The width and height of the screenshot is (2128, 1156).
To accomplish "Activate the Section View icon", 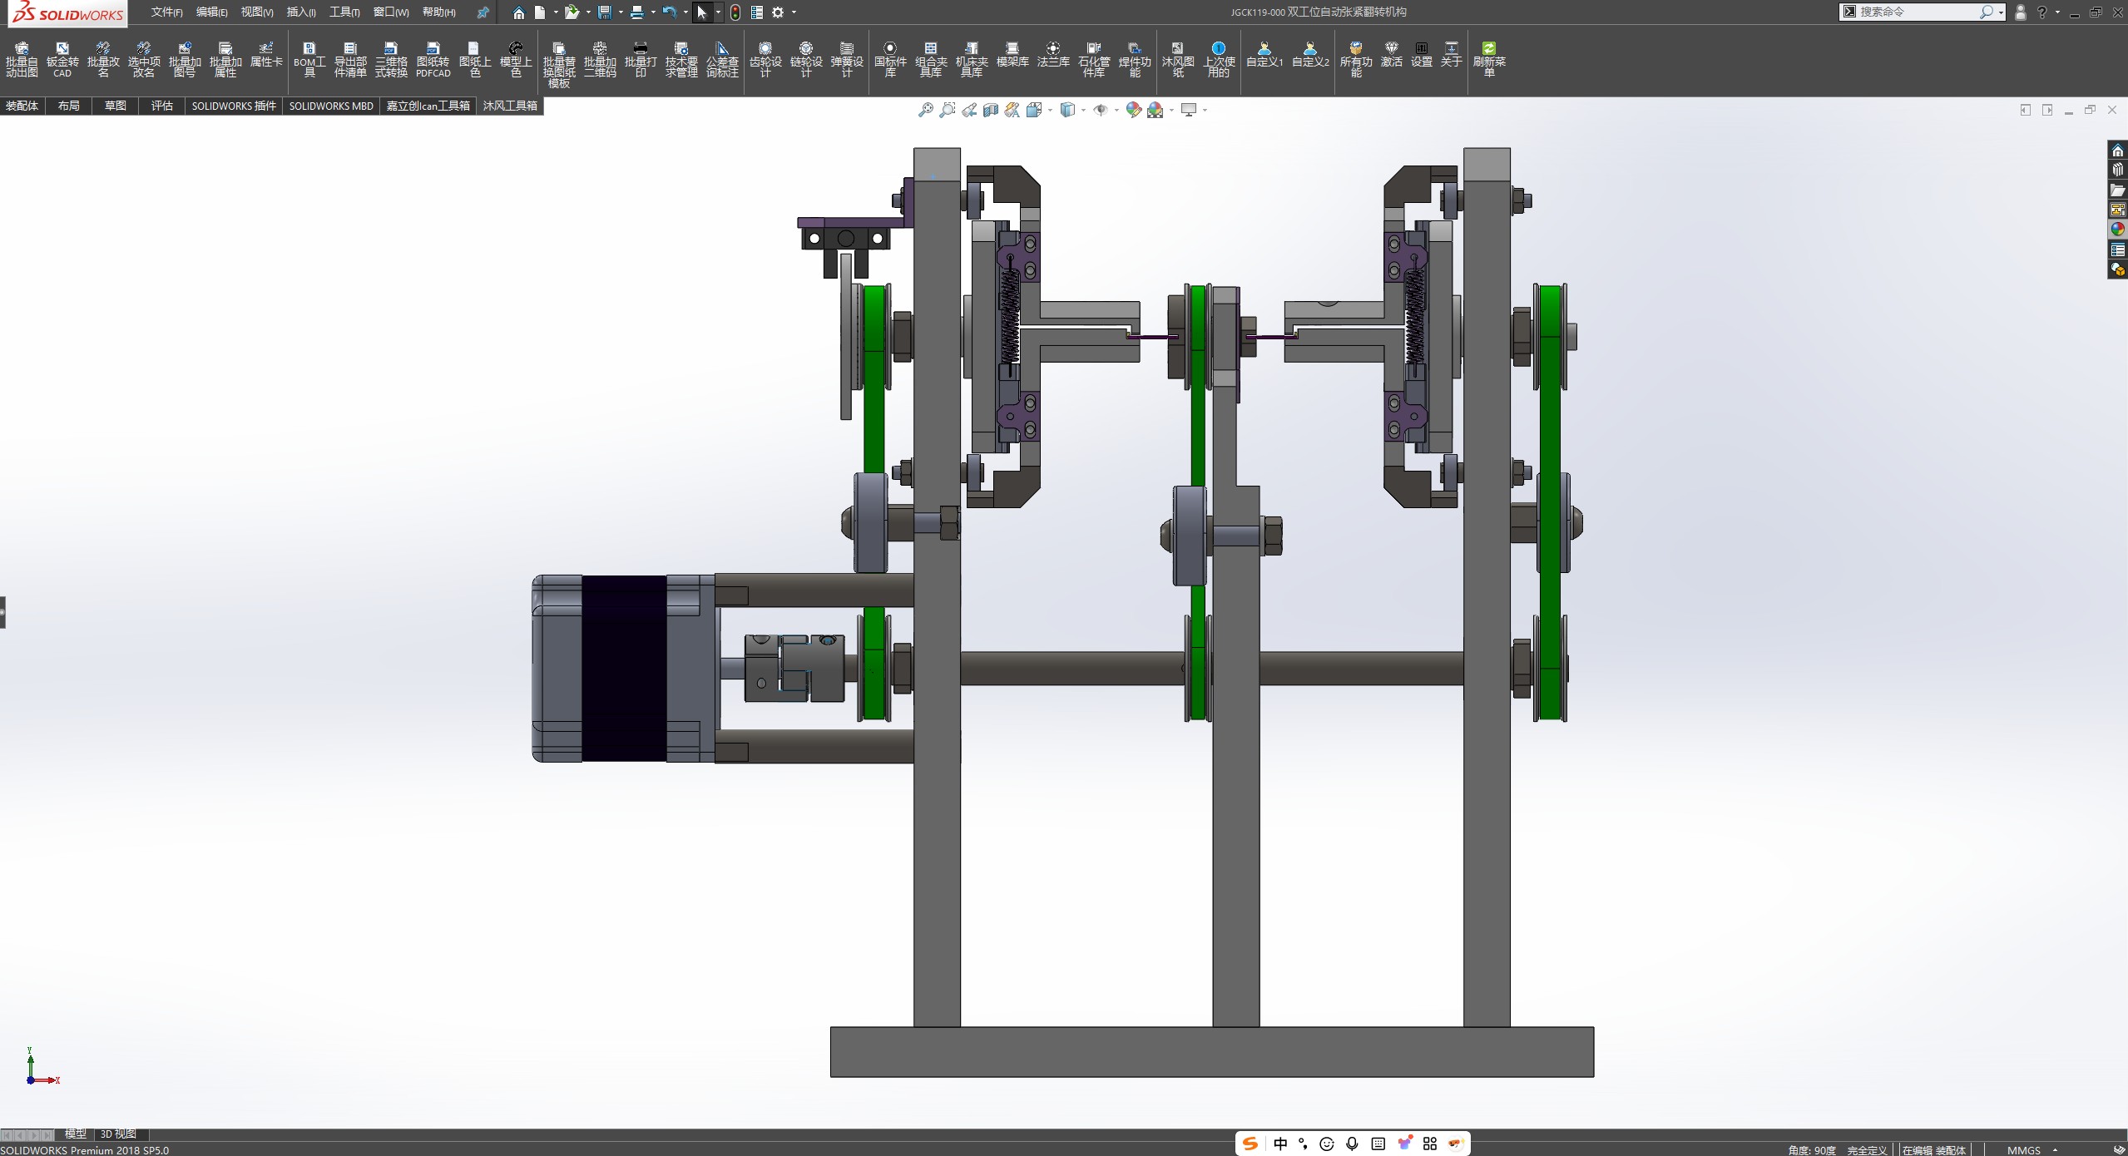I will click(990, 110).
